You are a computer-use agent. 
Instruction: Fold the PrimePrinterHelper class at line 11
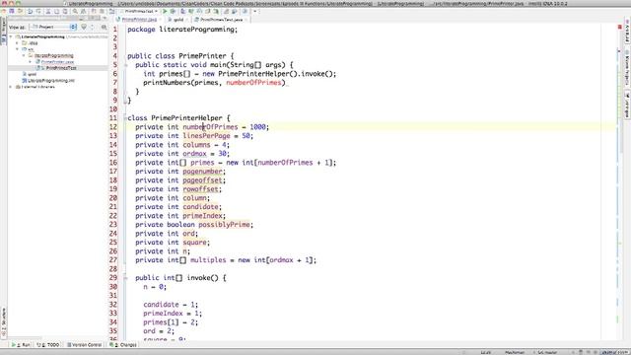[x=125, y=118]
